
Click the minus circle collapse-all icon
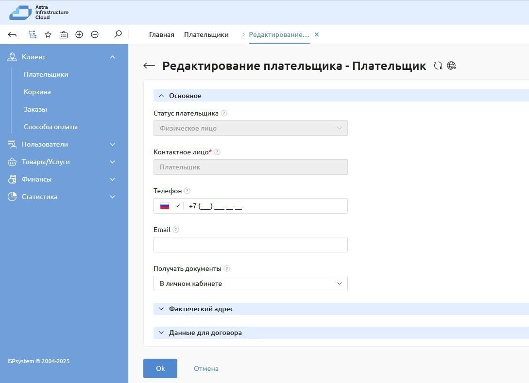coord(95,34)
